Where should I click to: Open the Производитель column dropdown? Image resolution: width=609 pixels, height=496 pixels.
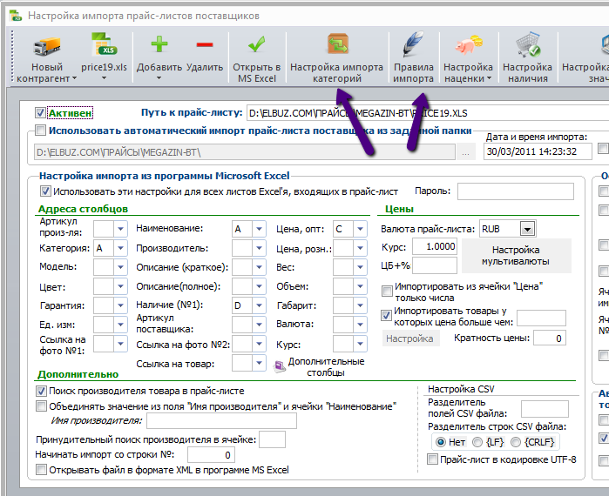click(x=259, y=248)
